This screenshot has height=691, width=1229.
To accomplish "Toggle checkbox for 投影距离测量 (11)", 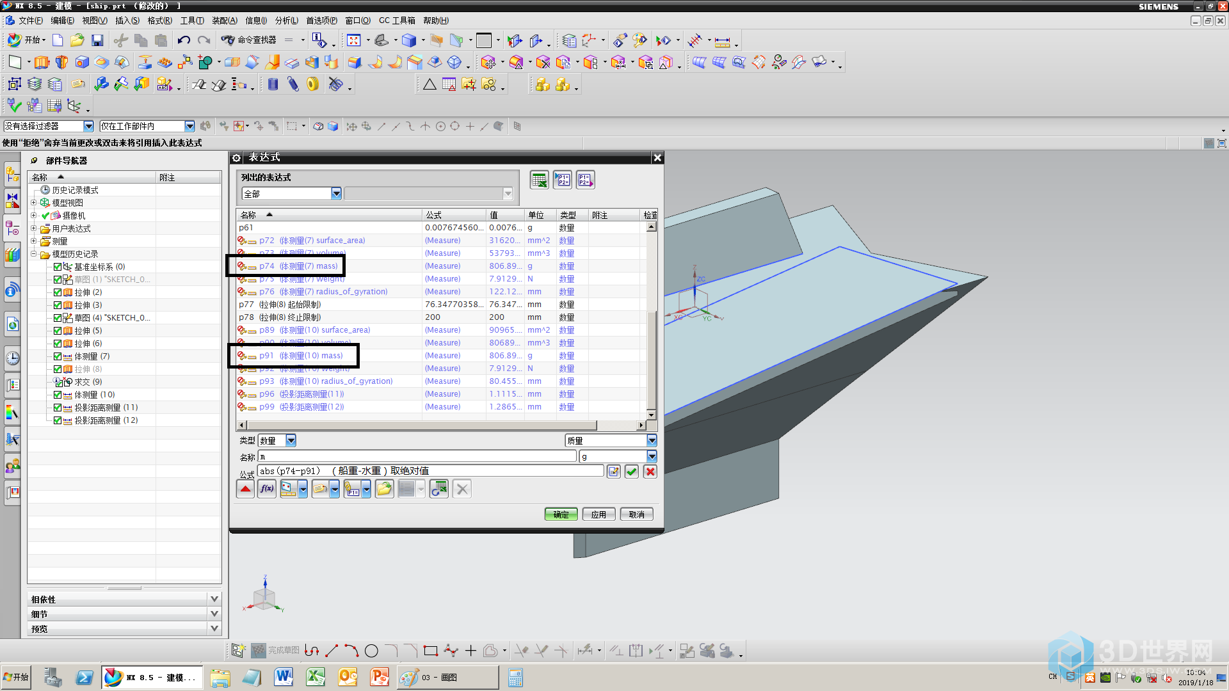I will 58,408.
